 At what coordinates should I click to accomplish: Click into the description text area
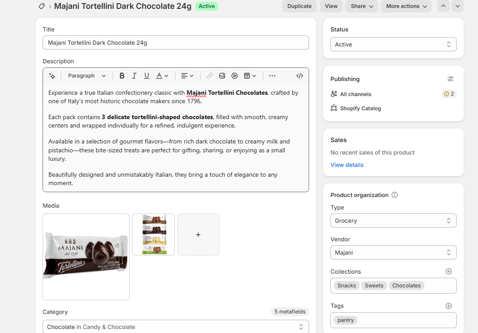coord(176,138)
